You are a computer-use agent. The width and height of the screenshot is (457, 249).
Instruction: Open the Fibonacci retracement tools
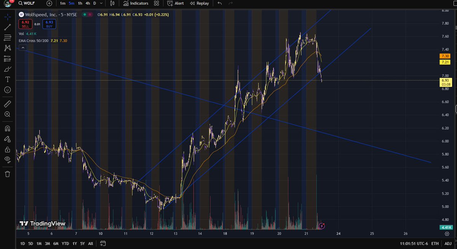(7, 37)
